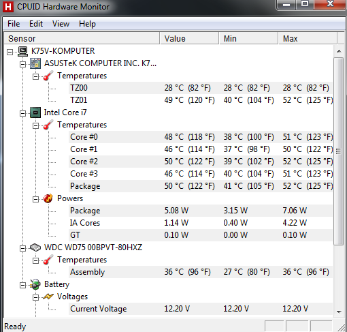Select the WDC hard drive icon
This screenshot has width=347, height=332.
[x=35, y=247]
